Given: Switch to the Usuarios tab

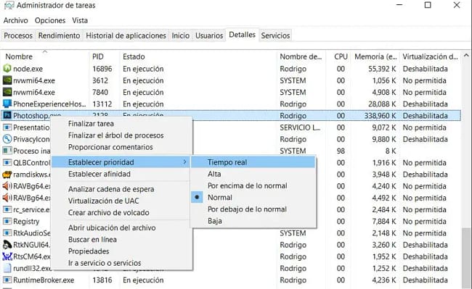Looking at the screenshot, I should [x=209, y=35].
